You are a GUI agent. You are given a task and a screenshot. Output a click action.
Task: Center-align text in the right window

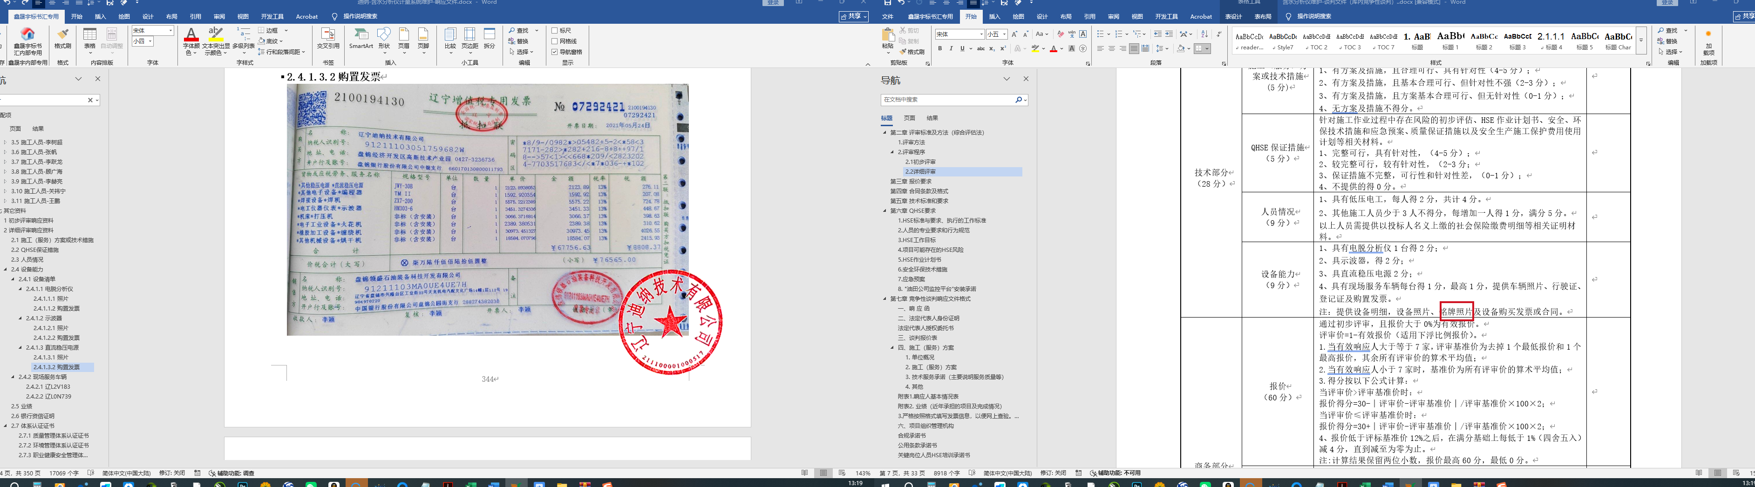(x=1111, y=48)
